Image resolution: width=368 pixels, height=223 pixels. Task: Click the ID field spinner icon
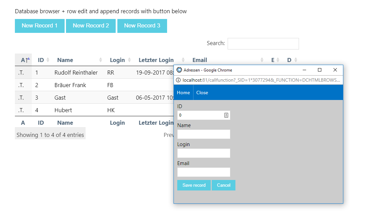(x=226, y=115)
